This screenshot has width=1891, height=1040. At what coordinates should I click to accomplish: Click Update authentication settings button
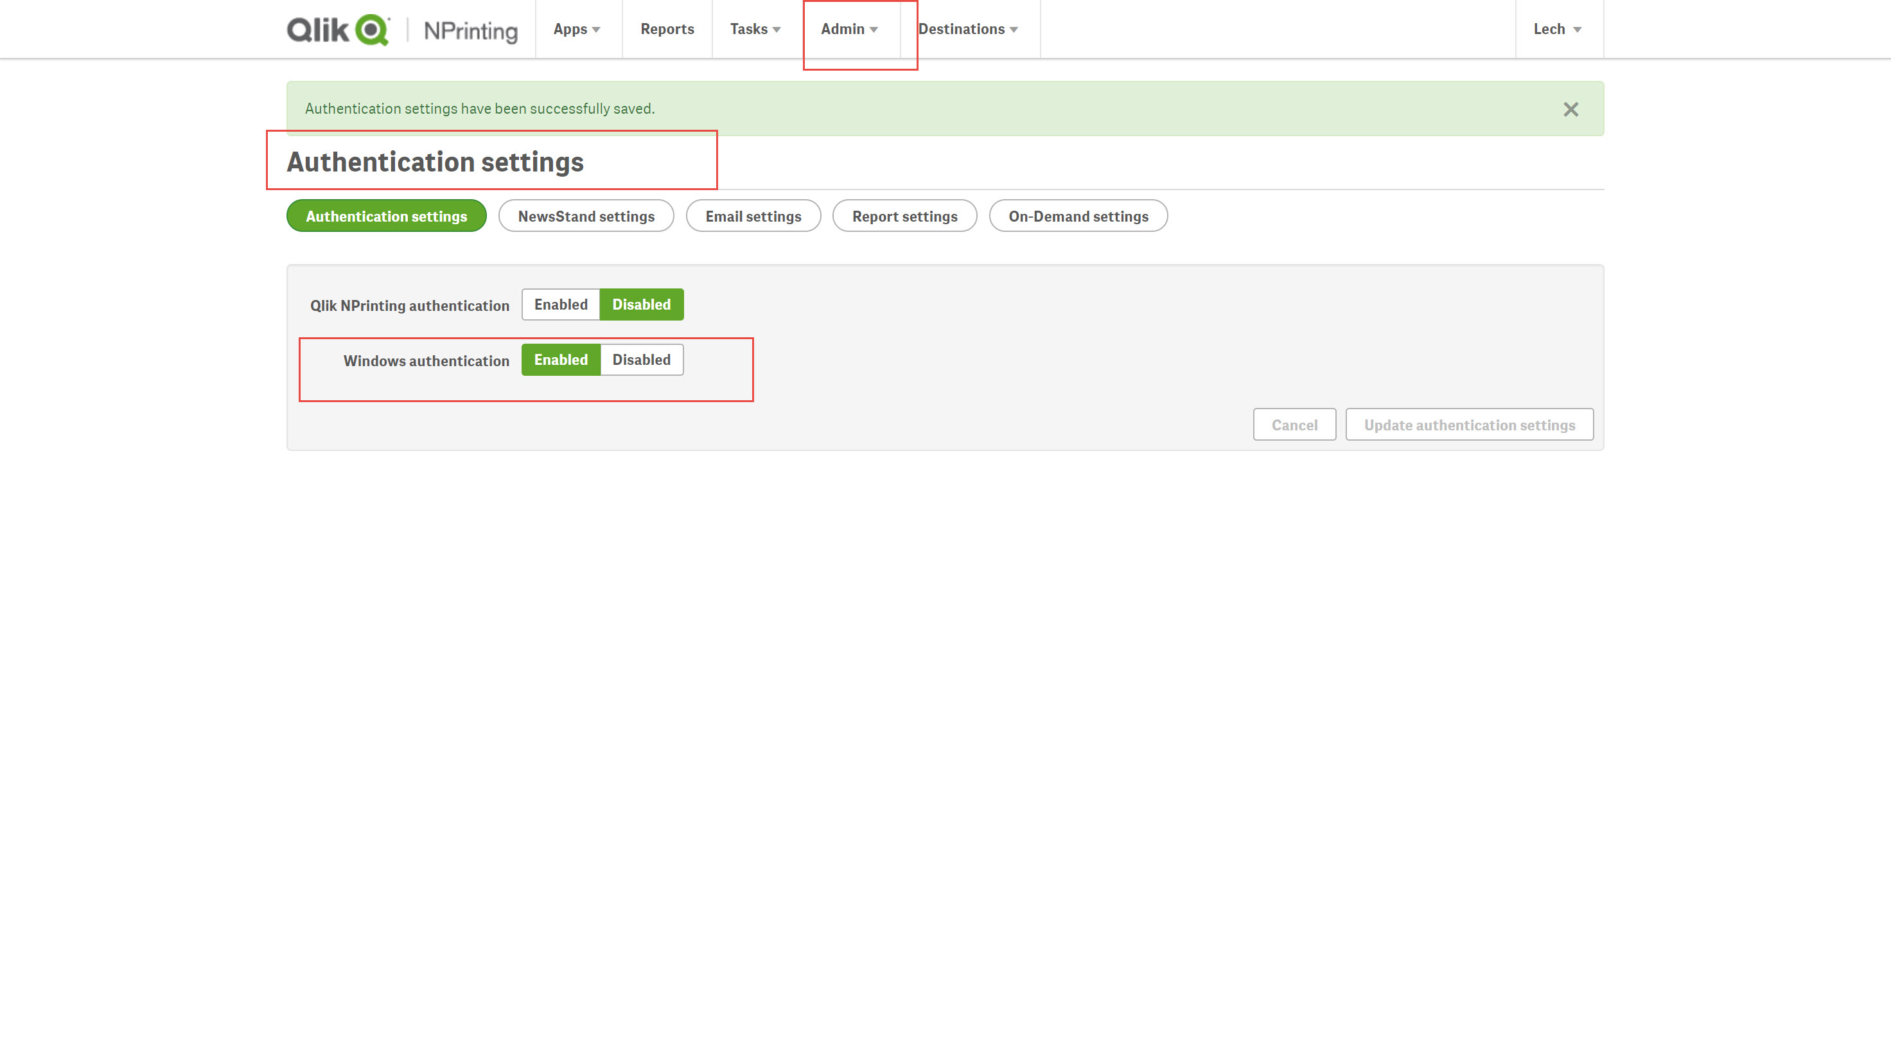1469,425
